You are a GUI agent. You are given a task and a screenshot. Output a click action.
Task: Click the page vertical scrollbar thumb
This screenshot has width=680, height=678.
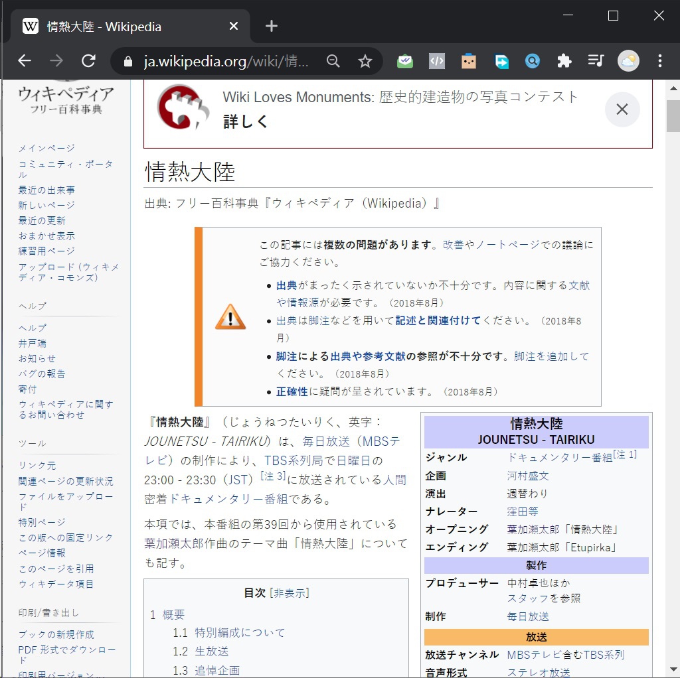[x=673, y=115]
